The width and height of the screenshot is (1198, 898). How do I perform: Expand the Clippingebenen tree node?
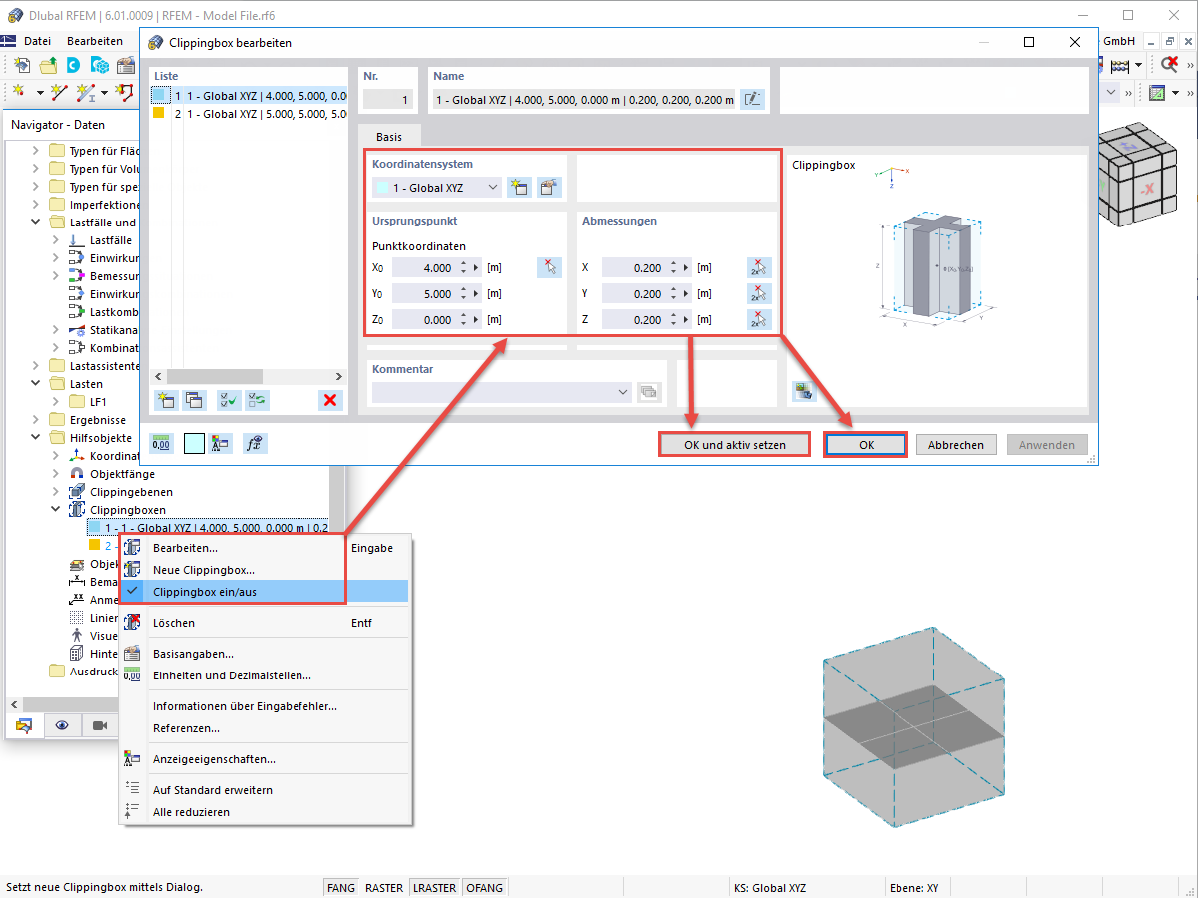(55, 492)
